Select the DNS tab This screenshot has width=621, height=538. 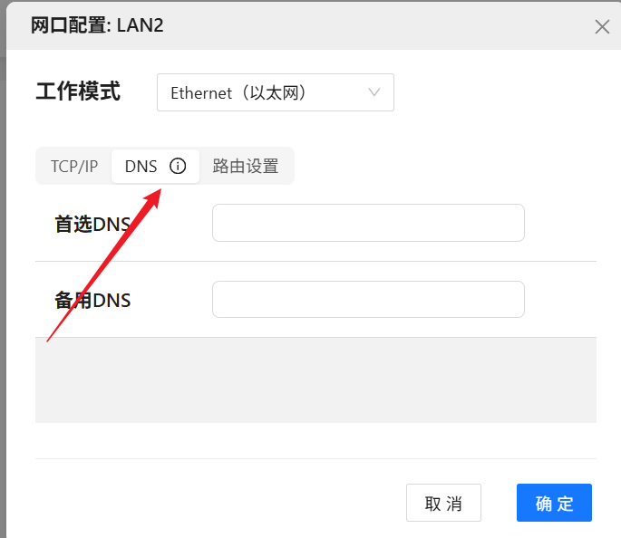coord(141,167)
